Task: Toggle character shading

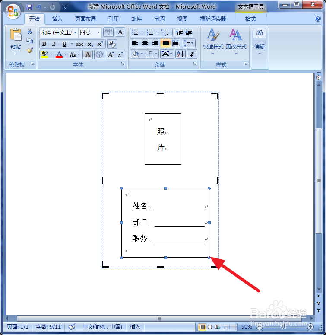Action: [x=88, y=54]
